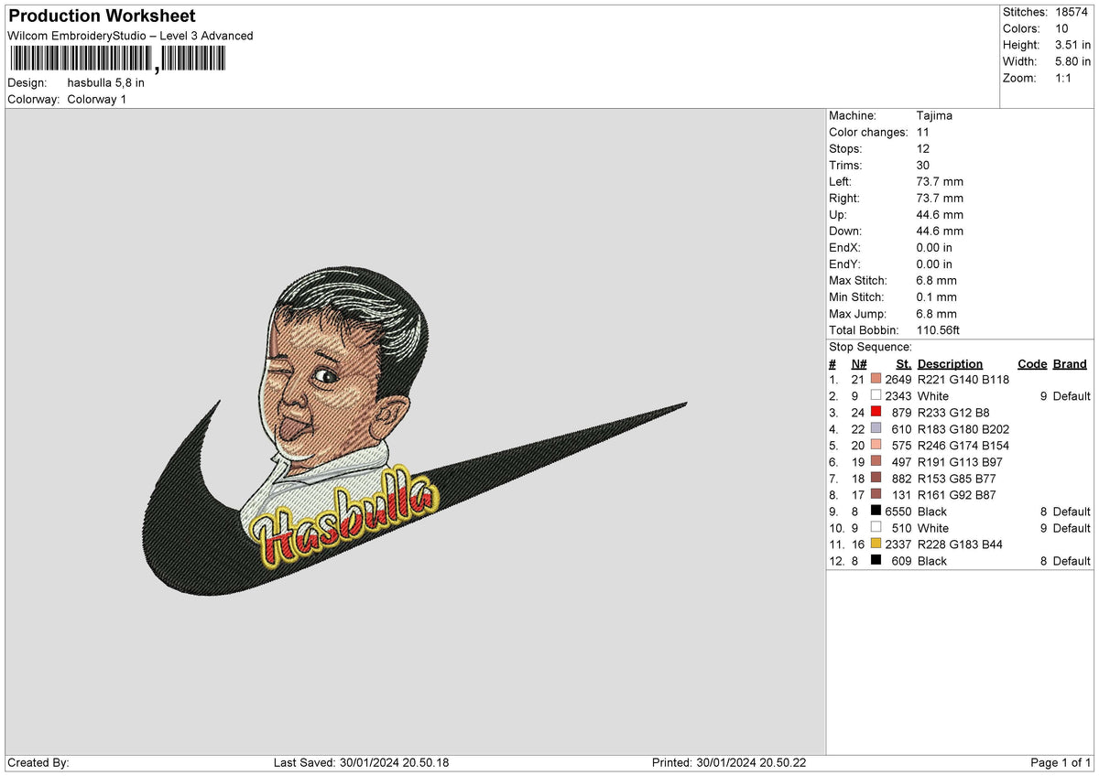Click the 'St.' column header

(904, 363)
